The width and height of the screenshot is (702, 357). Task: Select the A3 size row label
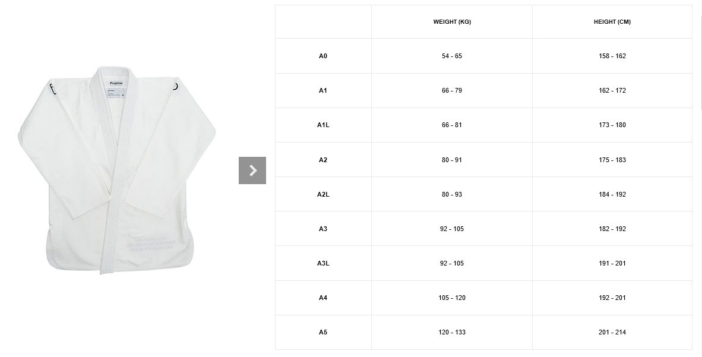323,229
